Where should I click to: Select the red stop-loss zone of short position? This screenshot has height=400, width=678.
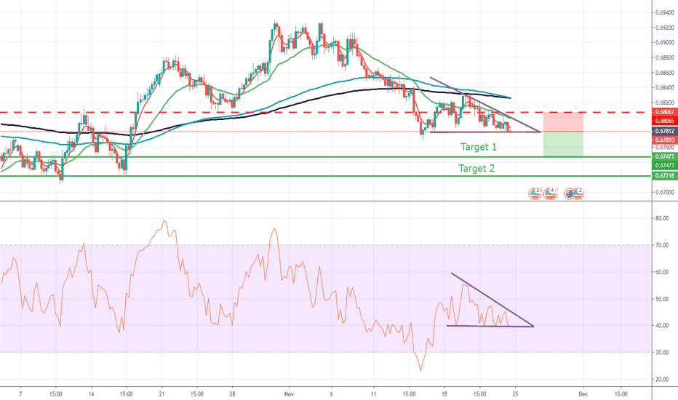(x=563, y=122)
